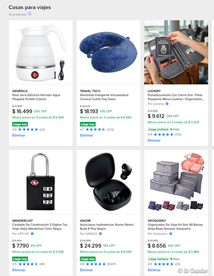Open the passport holder product photo
214x276 pixels.
pyautogui.click(x=176, y=52)
